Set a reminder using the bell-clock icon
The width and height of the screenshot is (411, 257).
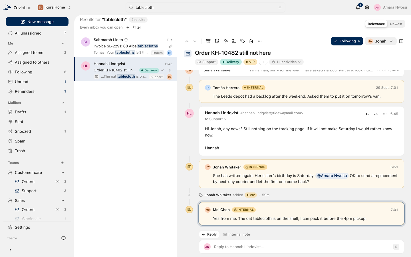pyautogui.click(x=225, y=41)
